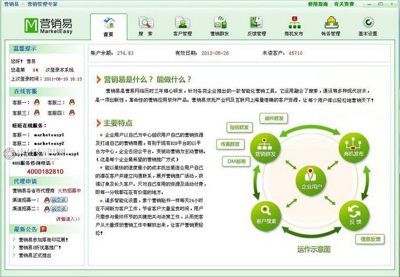The image size is (400, 277).
Task: Click Skype在线服务 marketeasy1 contact
Action: [64, 154]
